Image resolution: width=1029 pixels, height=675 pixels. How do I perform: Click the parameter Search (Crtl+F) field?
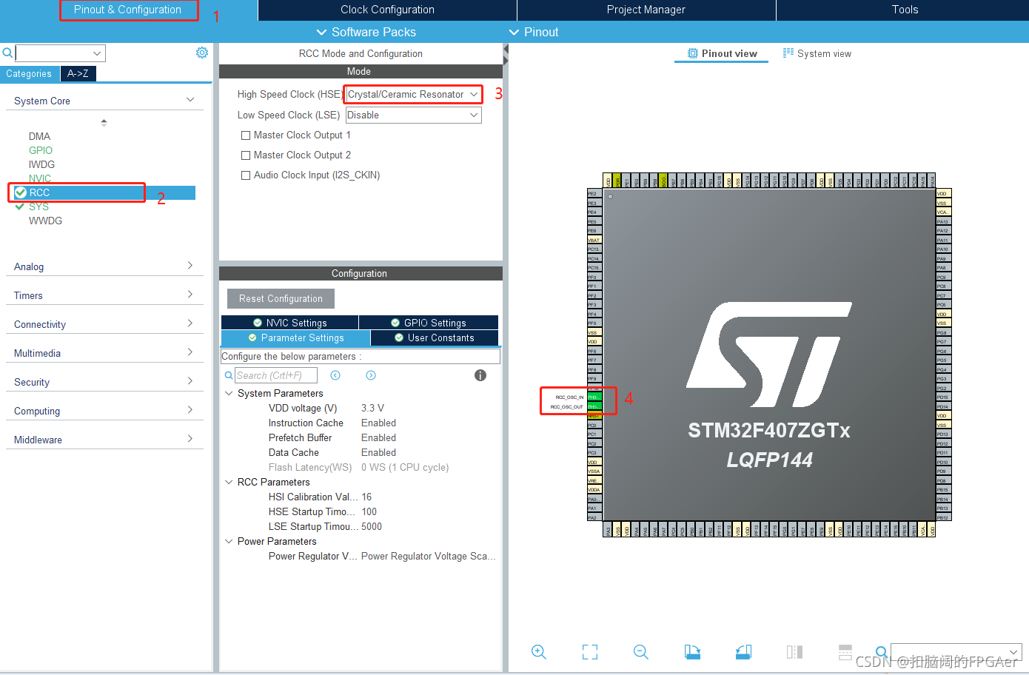pos(276,375)
